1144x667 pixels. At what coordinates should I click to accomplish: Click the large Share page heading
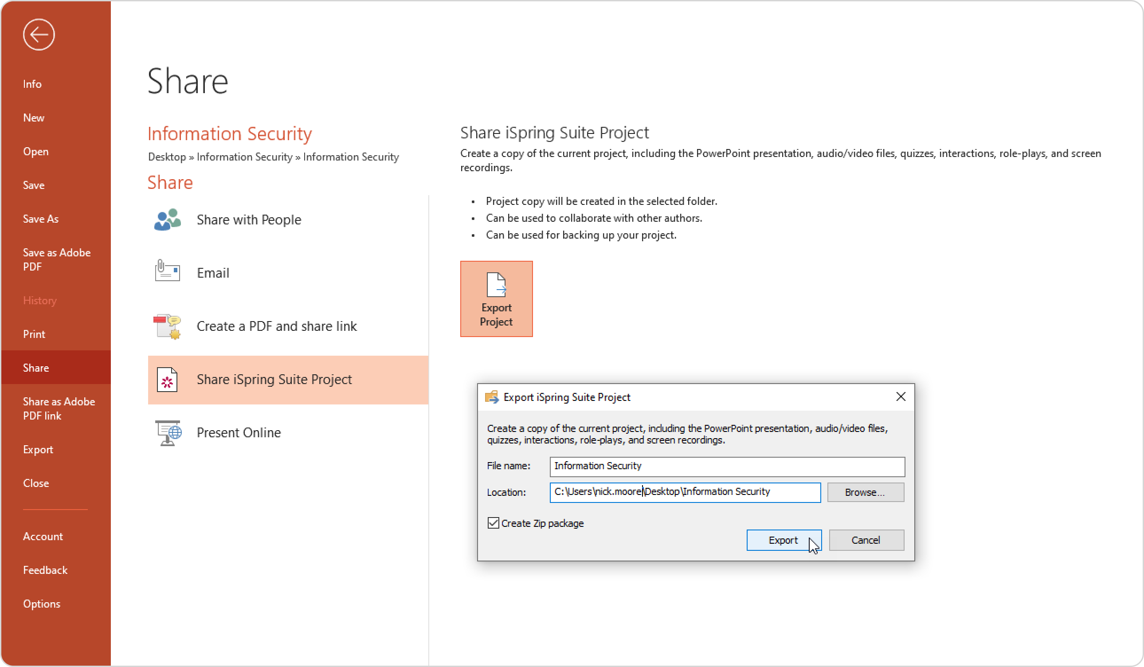coord(188,82)
